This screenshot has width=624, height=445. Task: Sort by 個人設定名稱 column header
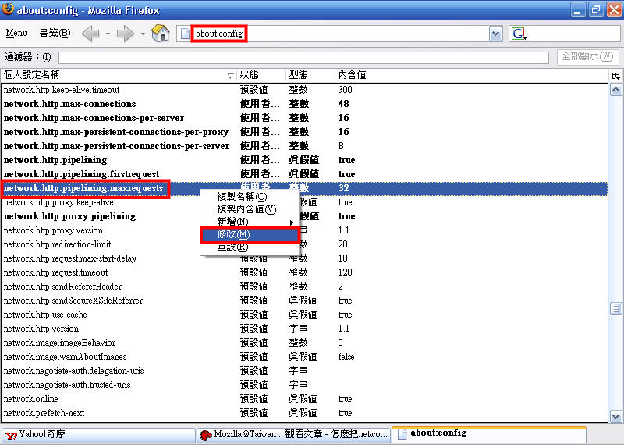pos(119,75)
